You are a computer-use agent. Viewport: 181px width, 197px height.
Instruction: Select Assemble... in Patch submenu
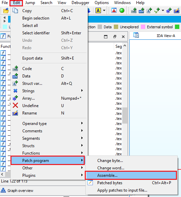tap(131, 175)
